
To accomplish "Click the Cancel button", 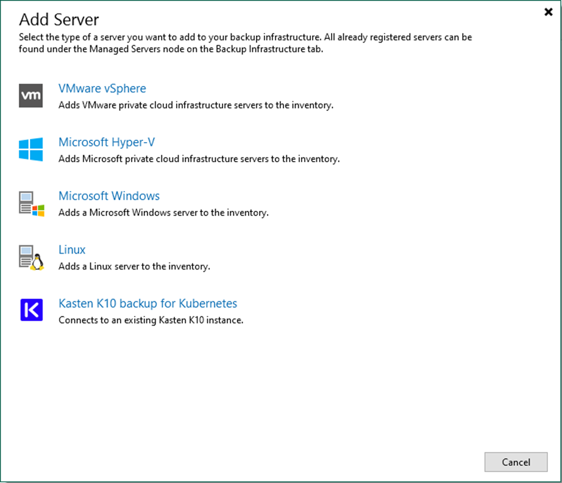I will point(516,462).
